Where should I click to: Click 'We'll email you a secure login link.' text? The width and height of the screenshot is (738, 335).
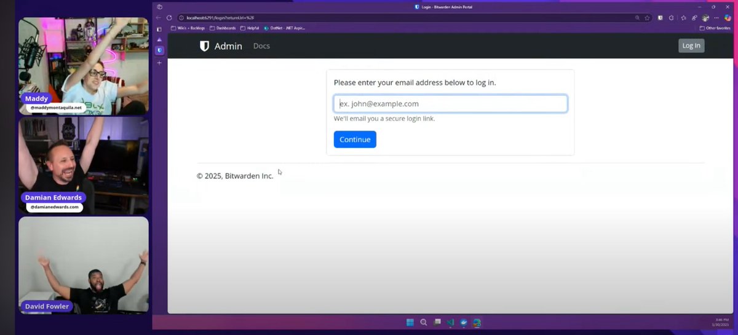[384, 119]
